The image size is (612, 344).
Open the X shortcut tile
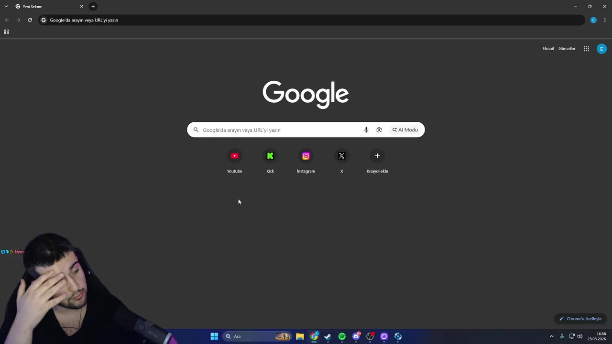tap(341, 161)
